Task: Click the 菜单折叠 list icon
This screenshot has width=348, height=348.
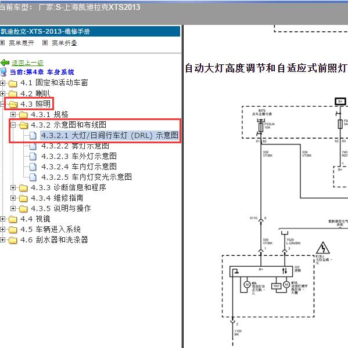Action: coord(45,42)
